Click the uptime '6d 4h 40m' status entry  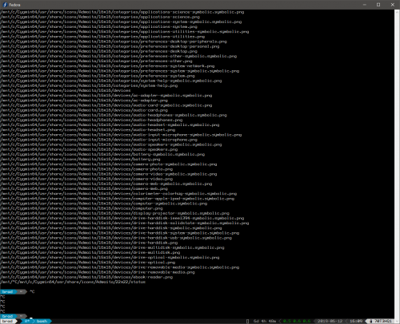click(265, 321)
